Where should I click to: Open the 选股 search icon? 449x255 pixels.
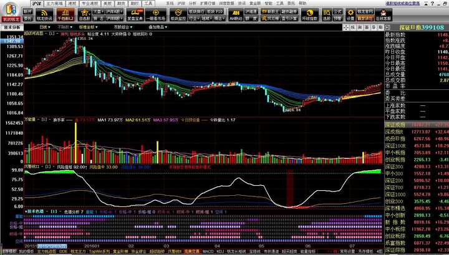tap(327, 14)
